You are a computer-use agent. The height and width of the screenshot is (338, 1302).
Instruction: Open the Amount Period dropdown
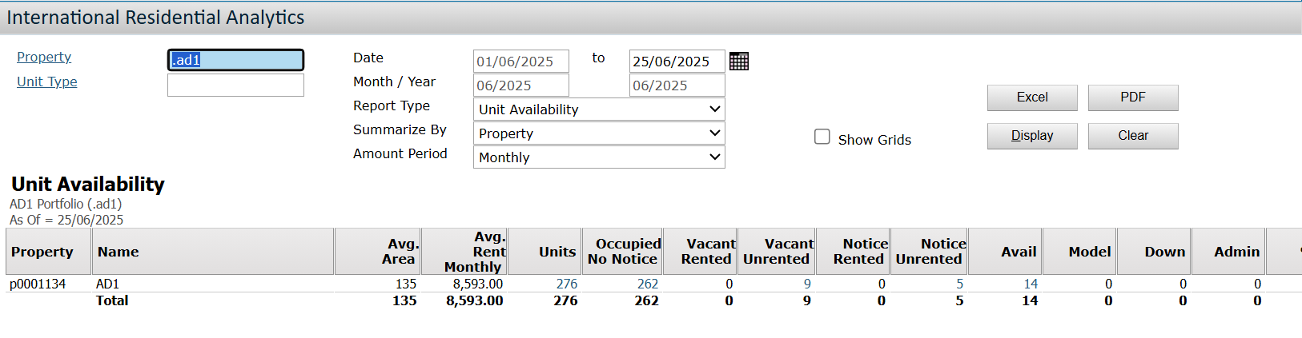[x=599, y=157]
